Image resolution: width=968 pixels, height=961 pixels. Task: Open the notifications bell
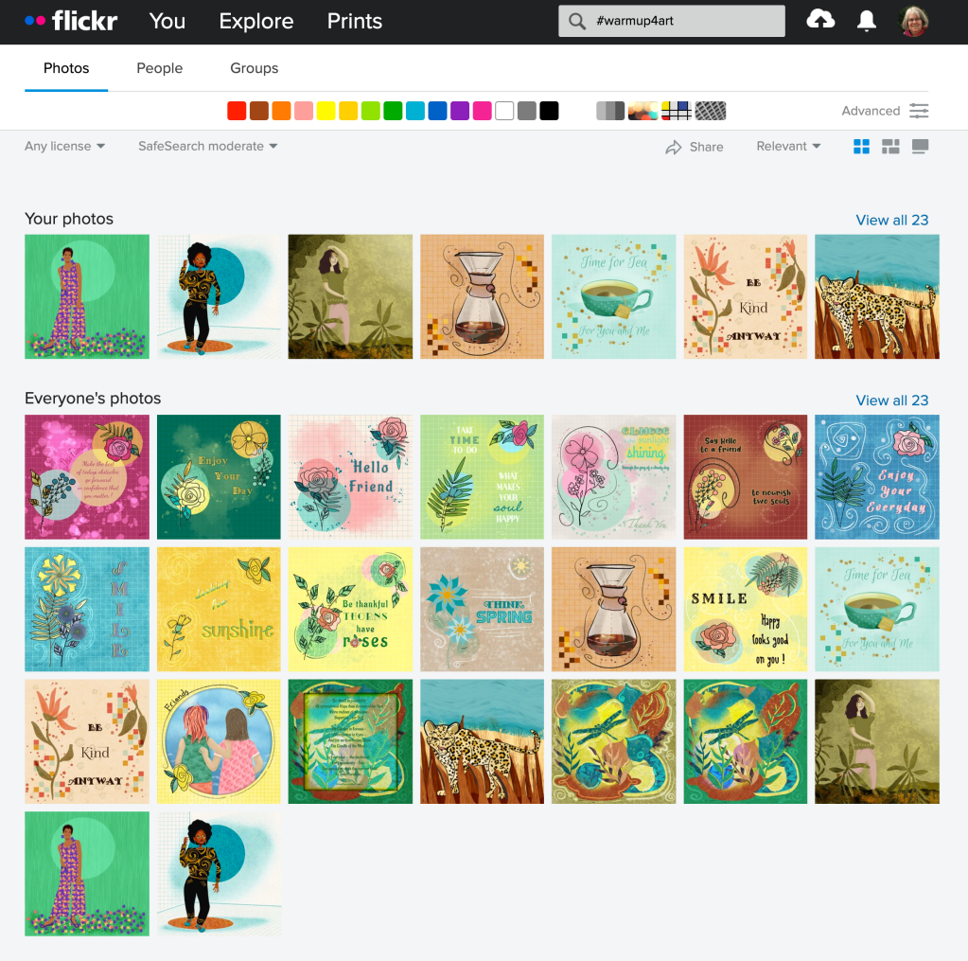tap(866, 21)
